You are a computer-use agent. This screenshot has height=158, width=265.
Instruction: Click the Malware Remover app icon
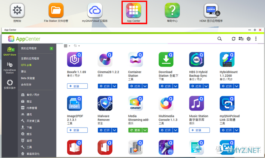[105, 103]
